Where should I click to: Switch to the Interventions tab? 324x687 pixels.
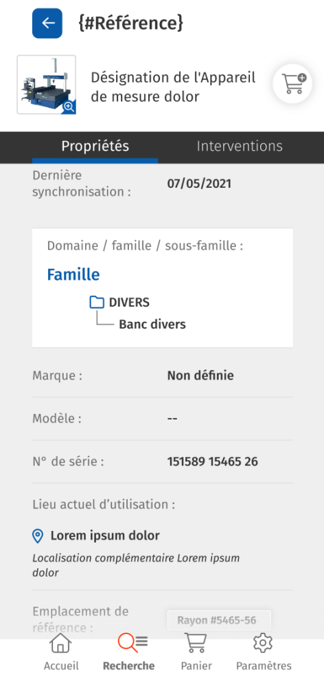[240, 146]
